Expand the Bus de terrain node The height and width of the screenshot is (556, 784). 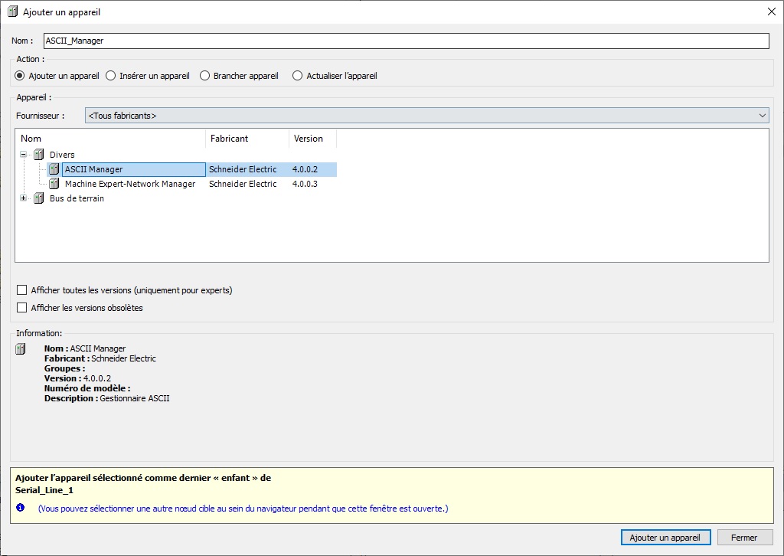tap(24, 198)
